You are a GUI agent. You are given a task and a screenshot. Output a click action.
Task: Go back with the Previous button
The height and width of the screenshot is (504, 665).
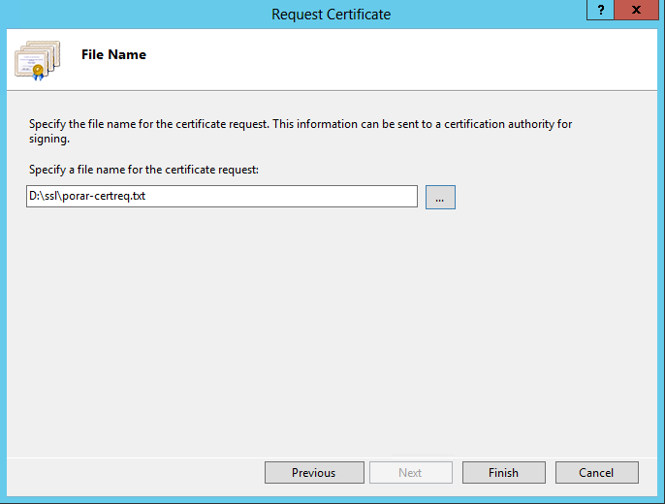[313, 473]
